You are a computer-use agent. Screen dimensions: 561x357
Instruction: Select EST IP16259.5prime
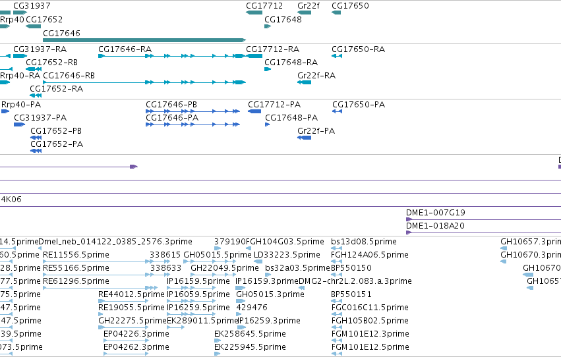point(190,314)
